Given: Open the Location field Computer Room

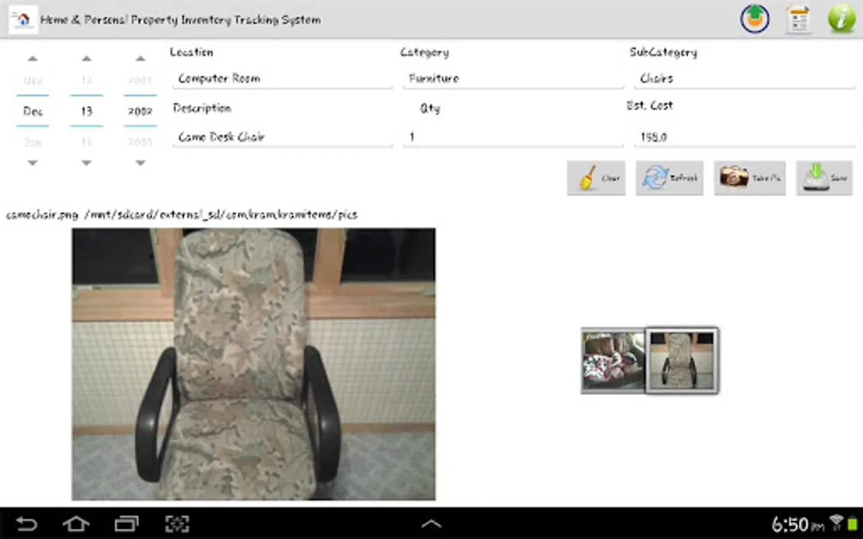Looking at the screenshot, I should (x=282, y=78).
